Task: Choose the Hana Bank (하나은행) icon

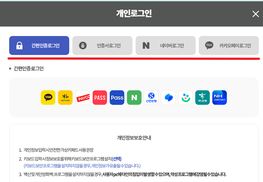Action: [202, 98]
